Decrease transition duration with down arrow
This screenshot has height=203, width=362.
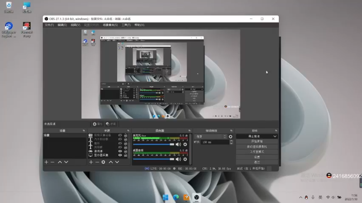(x=231, y=143)
